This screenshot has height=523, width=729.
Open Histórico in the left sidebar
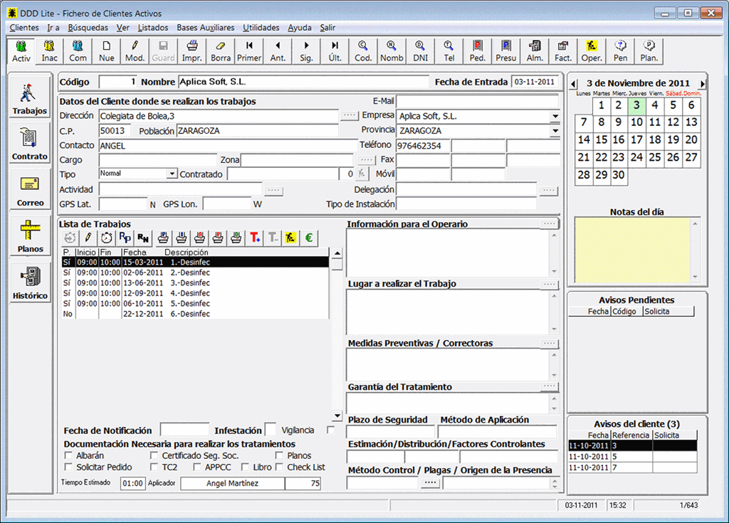(x=30, y=282)
